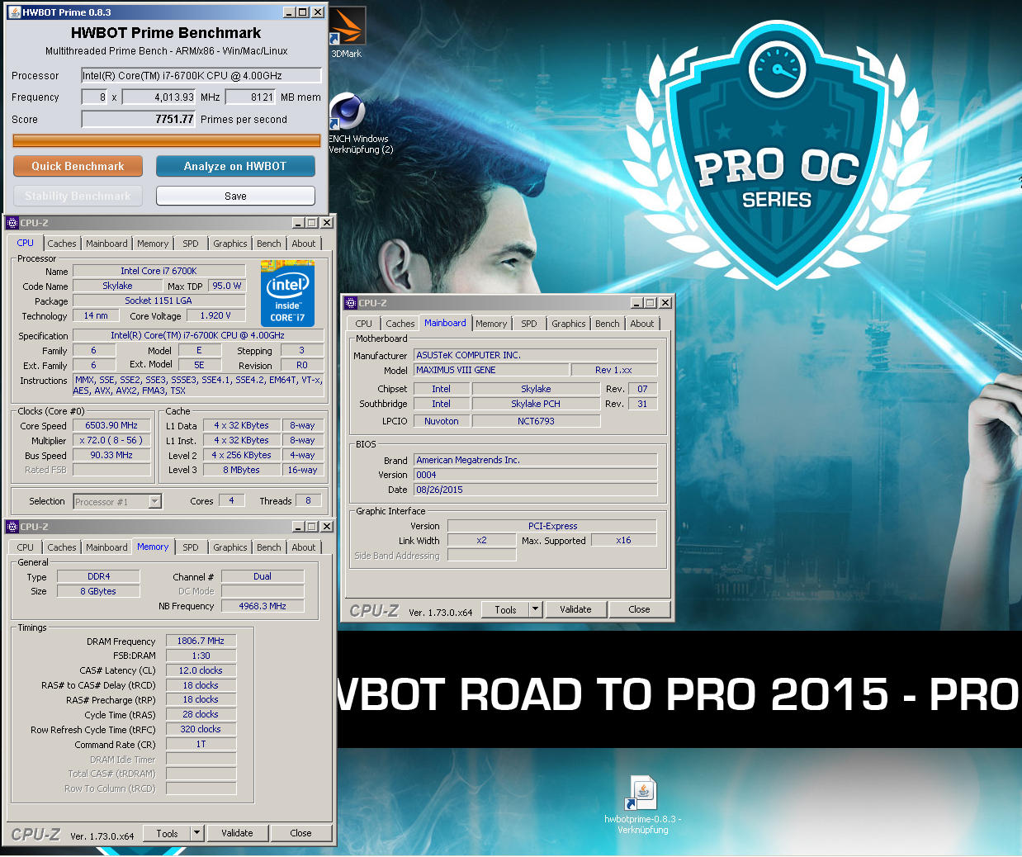1022x857 pixels.
Task: Click the Analyze on HWBOT button
Action: click(x=235, y=166)
